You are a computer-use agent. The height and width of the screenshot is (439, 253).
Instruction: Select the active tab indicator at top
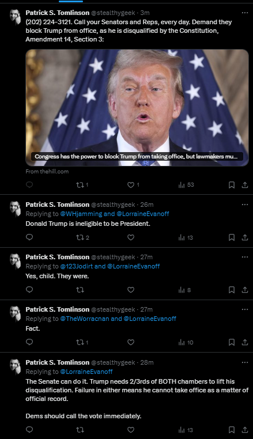click(71, 1)
